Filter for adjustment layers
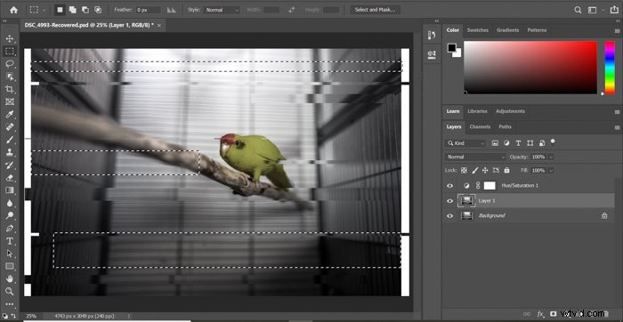 (506, 143)
